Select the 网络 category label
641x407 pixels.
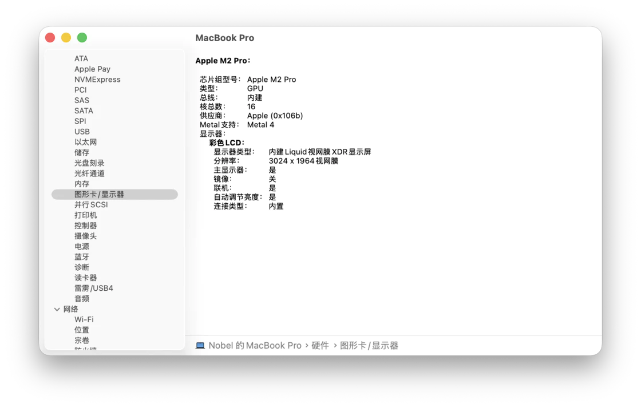[71, 309]
